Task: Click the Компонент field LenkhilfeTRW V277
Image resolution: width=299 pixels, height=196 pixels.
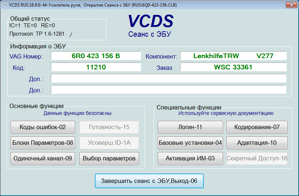Action: (233, 56)
